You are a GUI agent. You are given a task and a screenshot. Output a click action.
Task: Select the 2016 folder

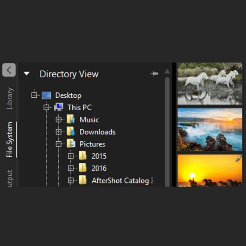99,168
